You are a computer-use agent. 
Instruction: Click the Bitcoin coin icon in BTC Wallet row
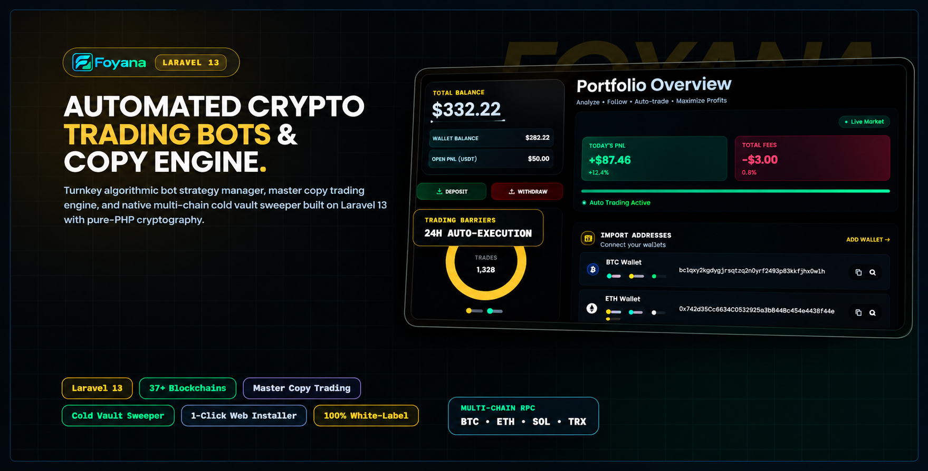(593, 269)
